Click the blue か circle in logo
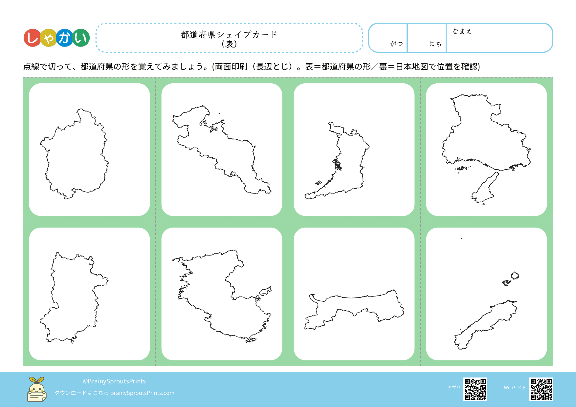576x407 pixels. (x=64, y=38)
